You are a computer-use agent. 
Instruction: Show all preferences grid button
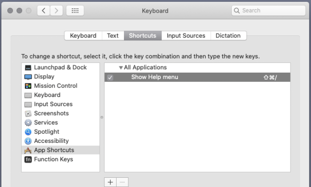coord(75,11)
